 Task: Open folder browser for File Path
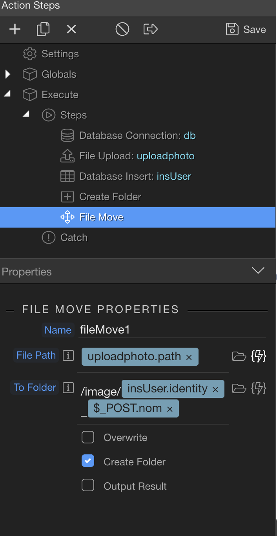tap(239, 356)
